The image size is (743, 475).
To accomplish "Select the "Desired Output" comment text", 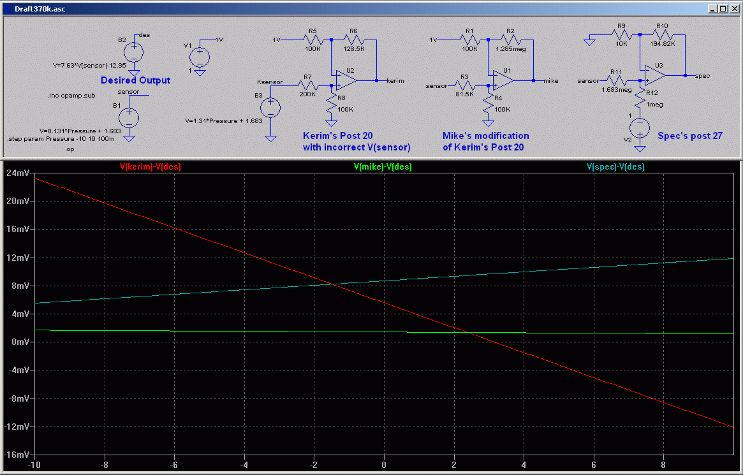I will click(135, 80).
